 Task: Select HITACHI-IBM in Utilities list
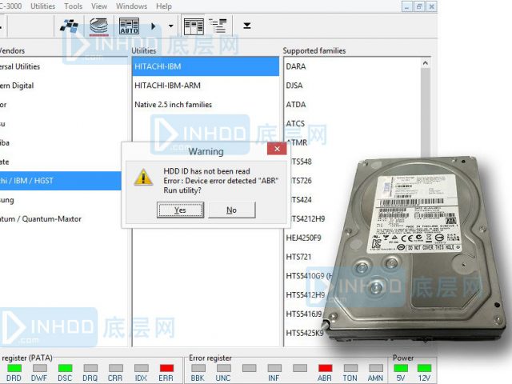click(x=206, y=66)
